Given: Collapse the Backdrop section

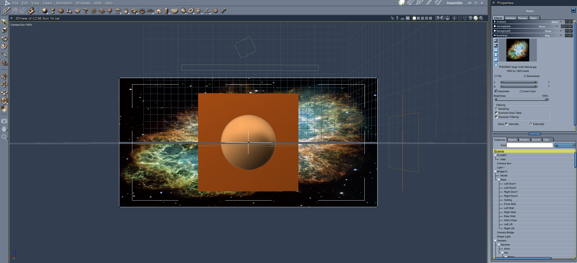Looking at the screenshot, I should click(495, 36).
